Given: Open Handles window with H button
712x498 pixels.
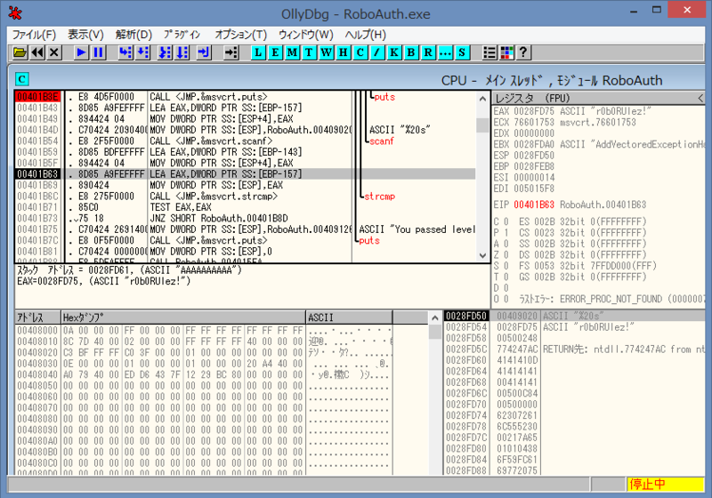Looking at the screenshot, I should point(344,52).
